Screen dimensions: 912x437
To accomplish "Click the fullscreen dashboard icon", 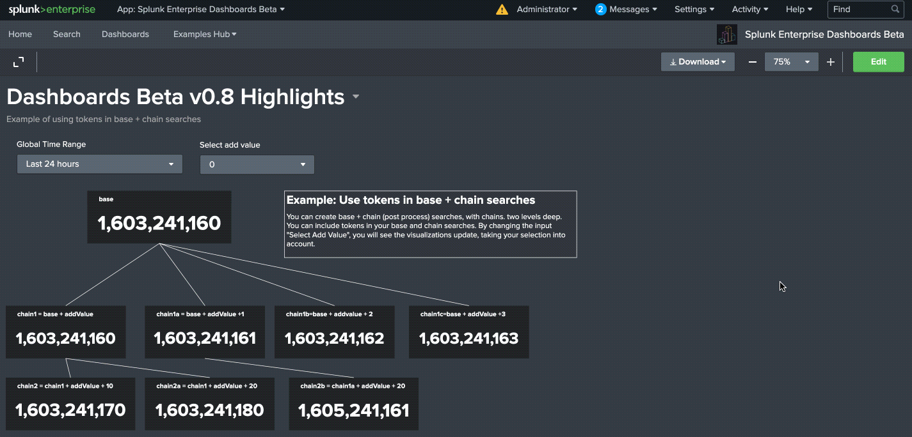I will pos(18,61).
